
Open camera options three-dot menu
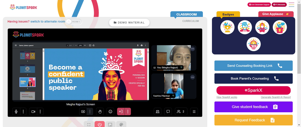pos(40,111)
